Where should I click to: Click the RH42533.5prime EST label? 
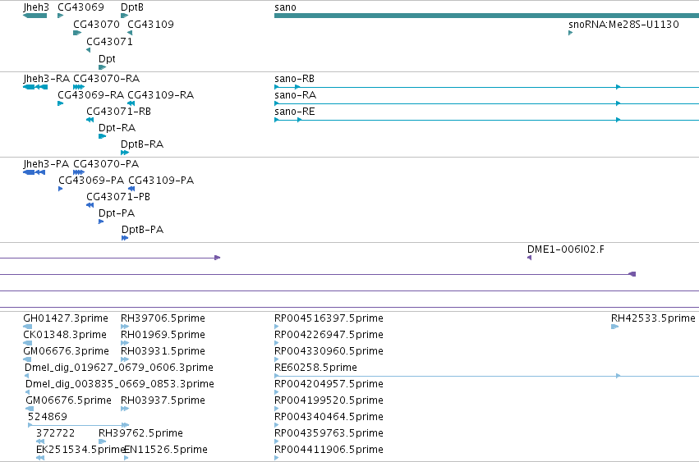click(653, 318)
